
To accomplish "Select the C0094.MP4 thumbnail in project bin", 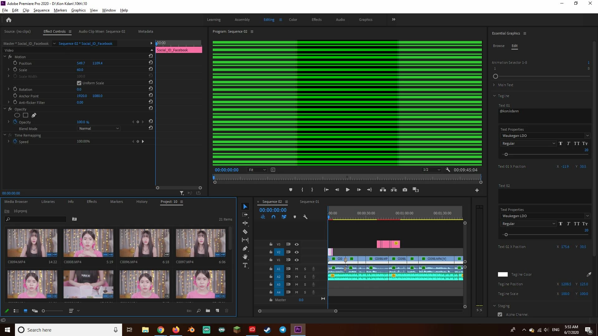I will point(32,243).
